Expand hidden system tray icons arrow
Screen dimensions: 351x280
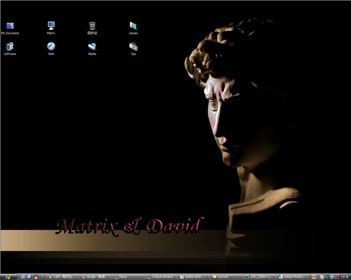coord(322,277)
